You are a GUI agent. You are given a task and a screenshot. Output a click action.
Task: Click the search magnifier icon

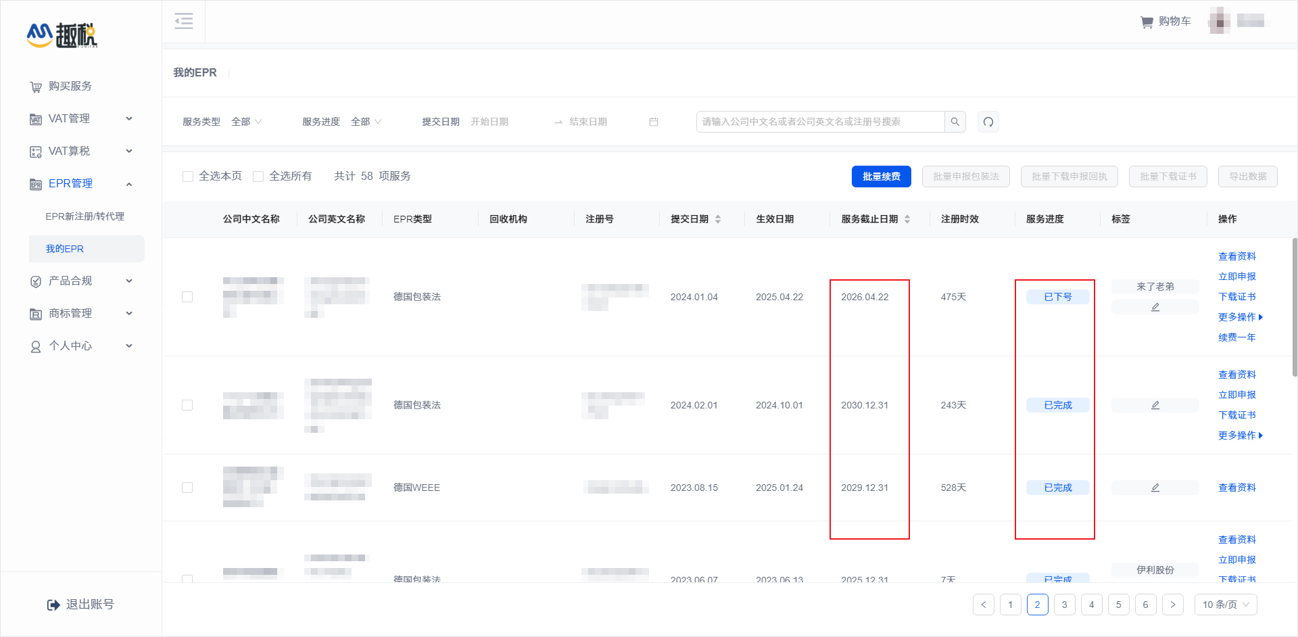955,122
